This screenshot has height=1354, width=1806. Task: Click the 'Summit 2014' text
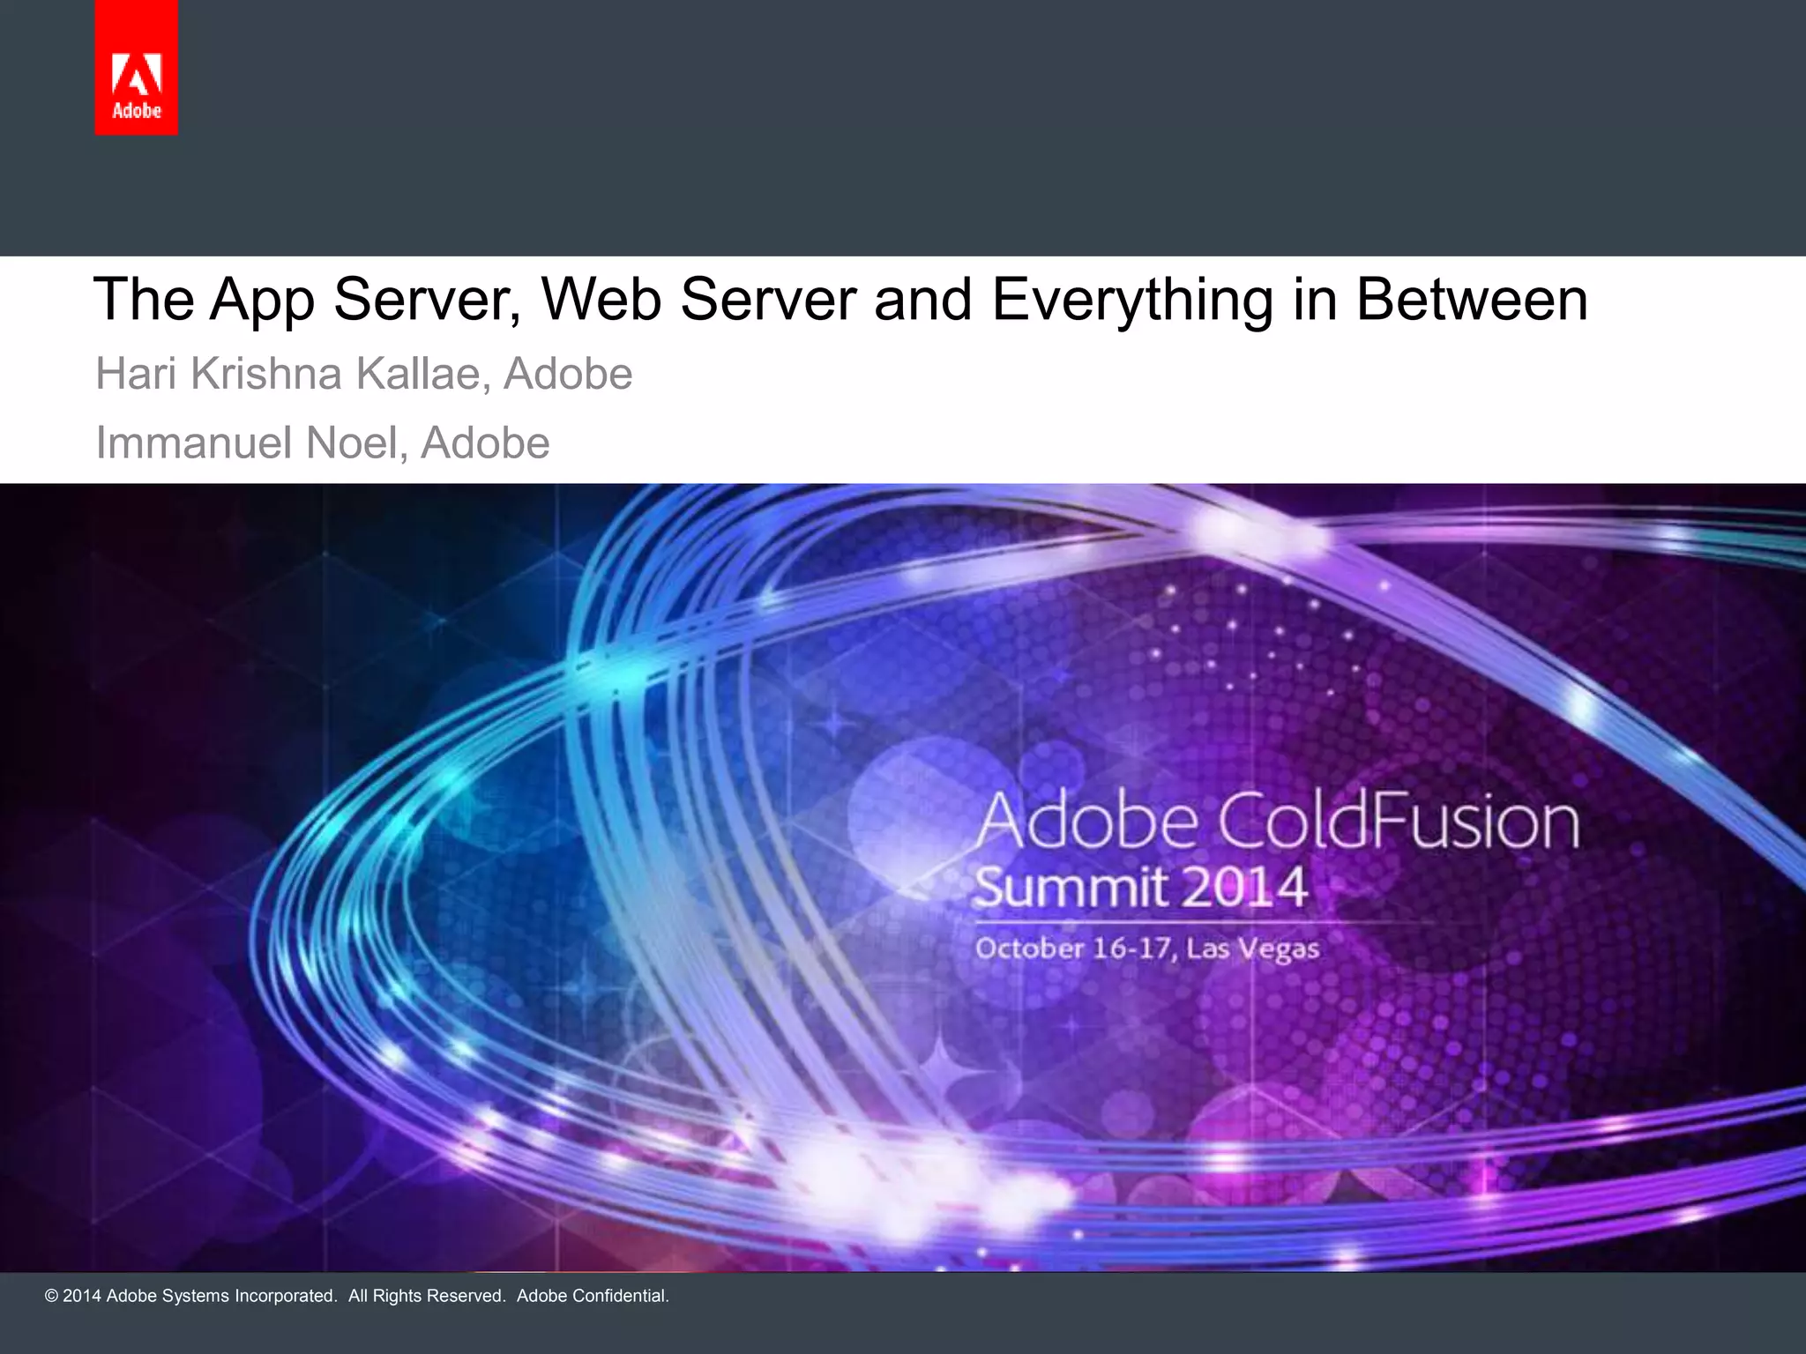(1140, 887)
